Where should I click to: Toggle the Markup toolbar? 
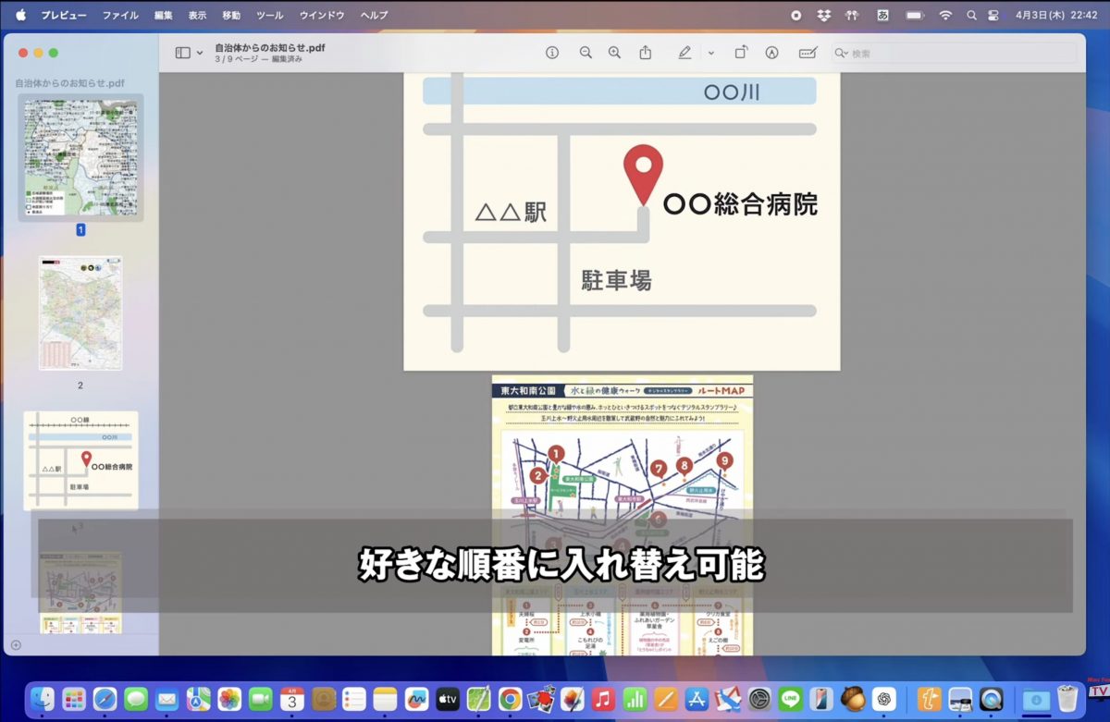coord(771,53)
